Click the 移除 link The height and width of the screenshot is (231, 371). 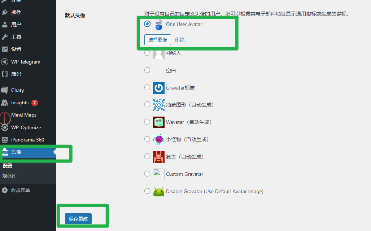[180, 40]
